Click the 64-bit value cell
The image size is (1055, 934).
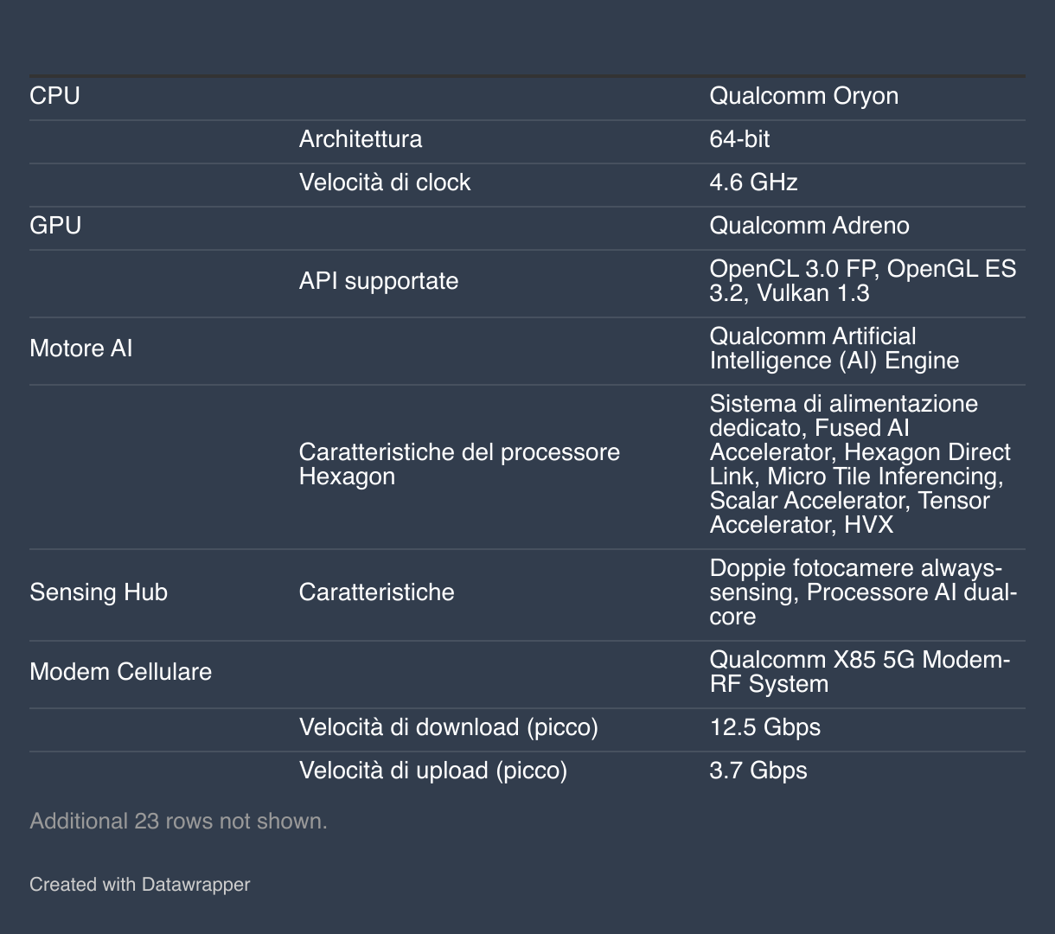pos(739,139)
